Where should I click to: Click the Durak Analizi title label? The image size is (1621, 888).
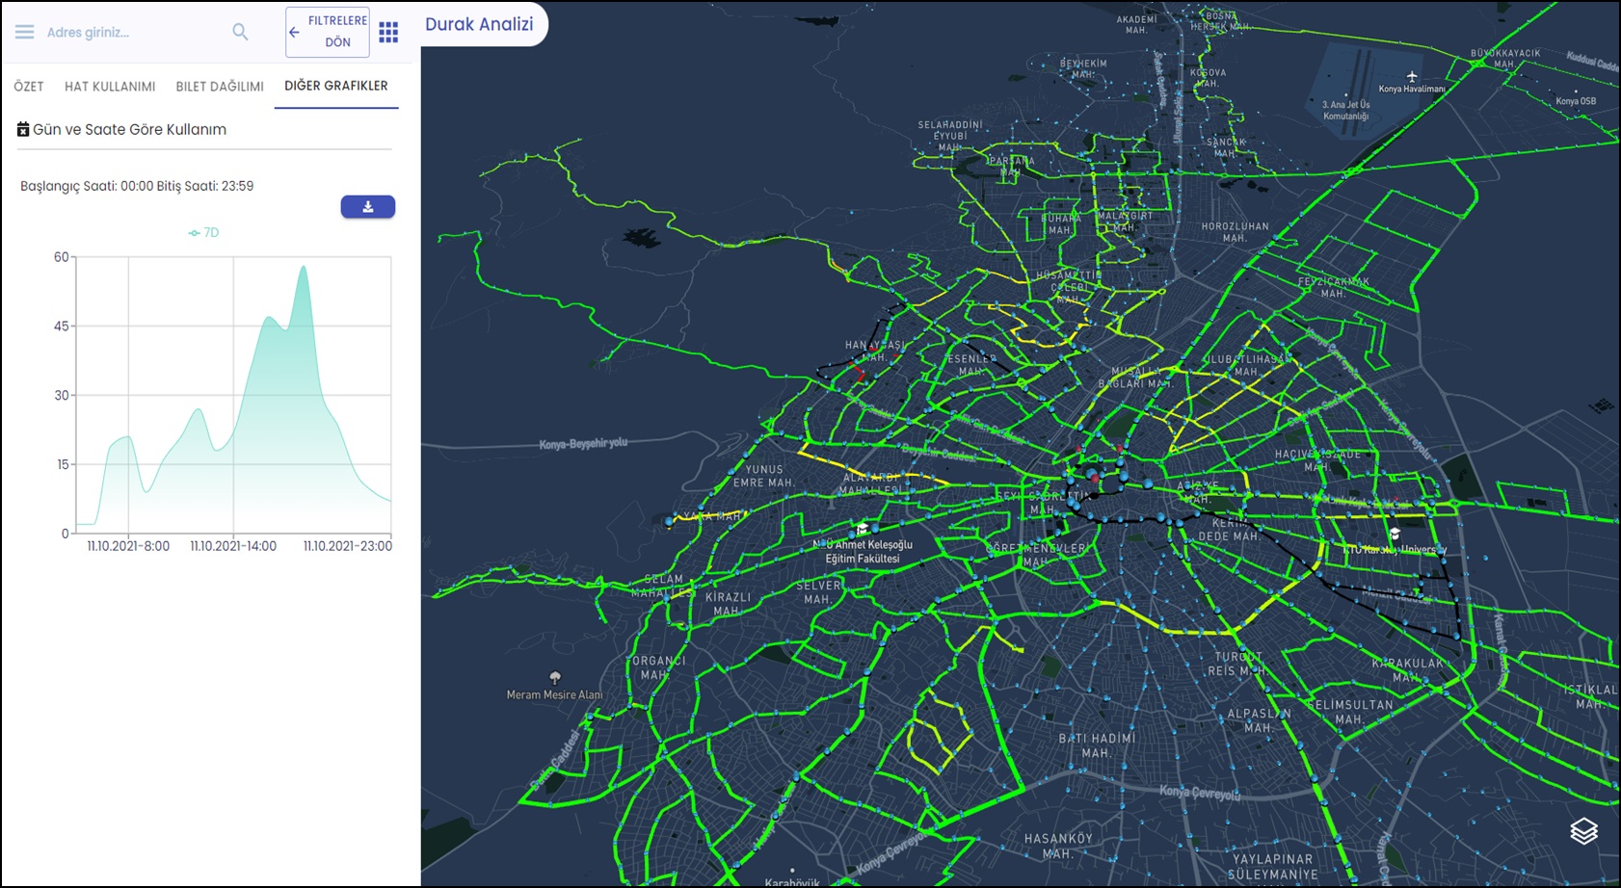pyautogui.click(x=479, y=24)
